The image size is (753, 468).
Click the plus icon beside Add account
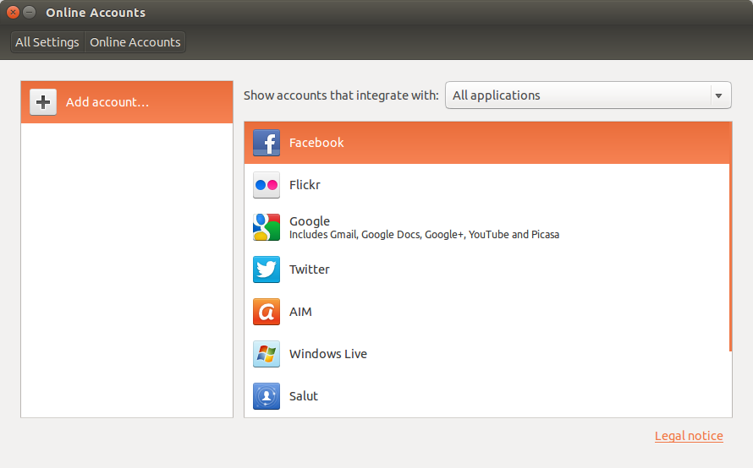(43, 101)
